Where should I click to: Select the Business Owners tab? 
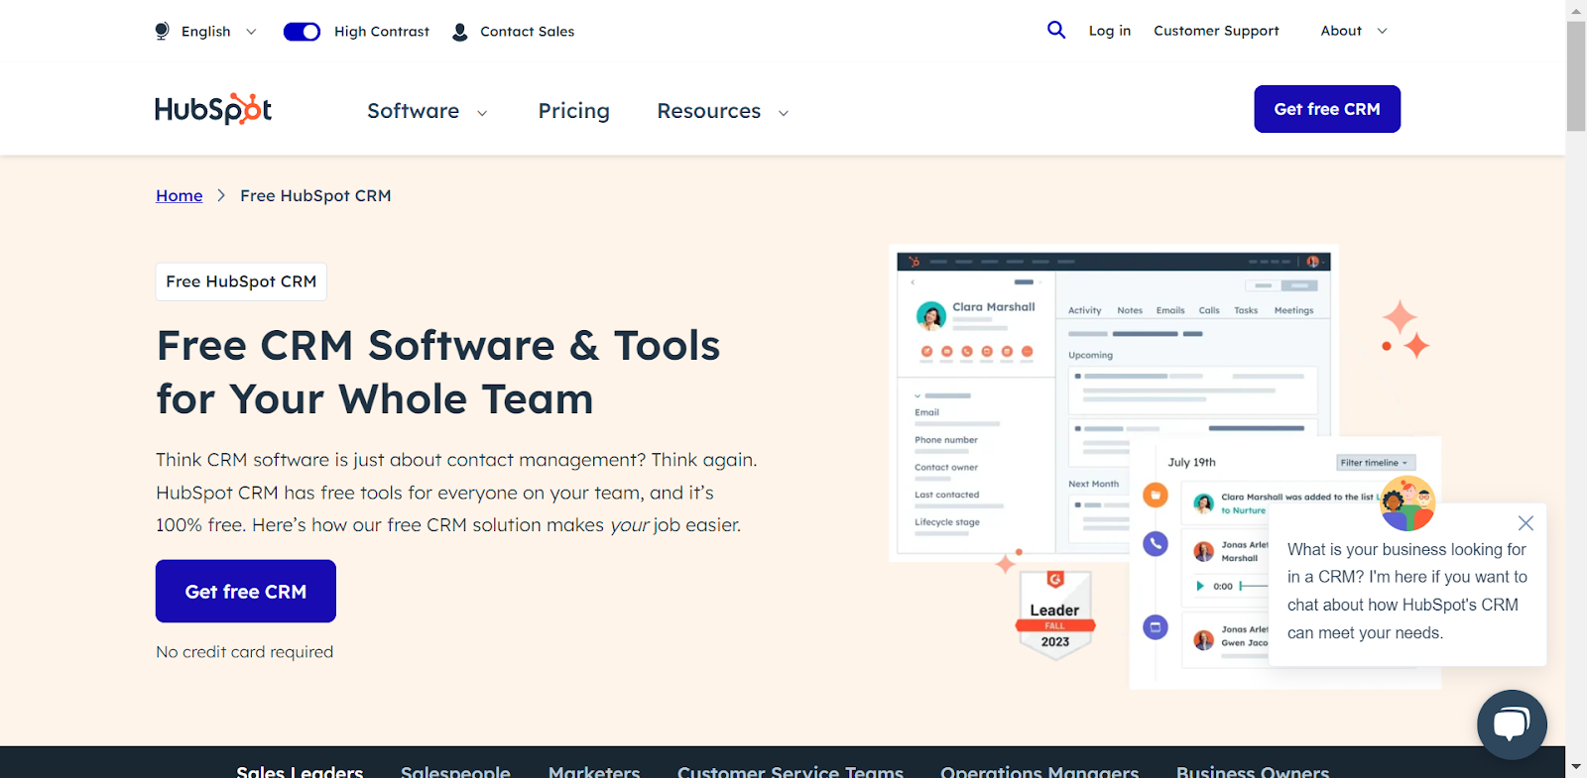(x=1253, y=771)
